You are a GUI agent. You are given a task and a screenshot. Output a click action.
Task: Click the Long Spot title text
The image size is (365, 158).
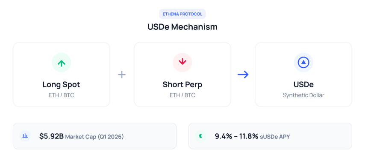(x=61, y=85)
